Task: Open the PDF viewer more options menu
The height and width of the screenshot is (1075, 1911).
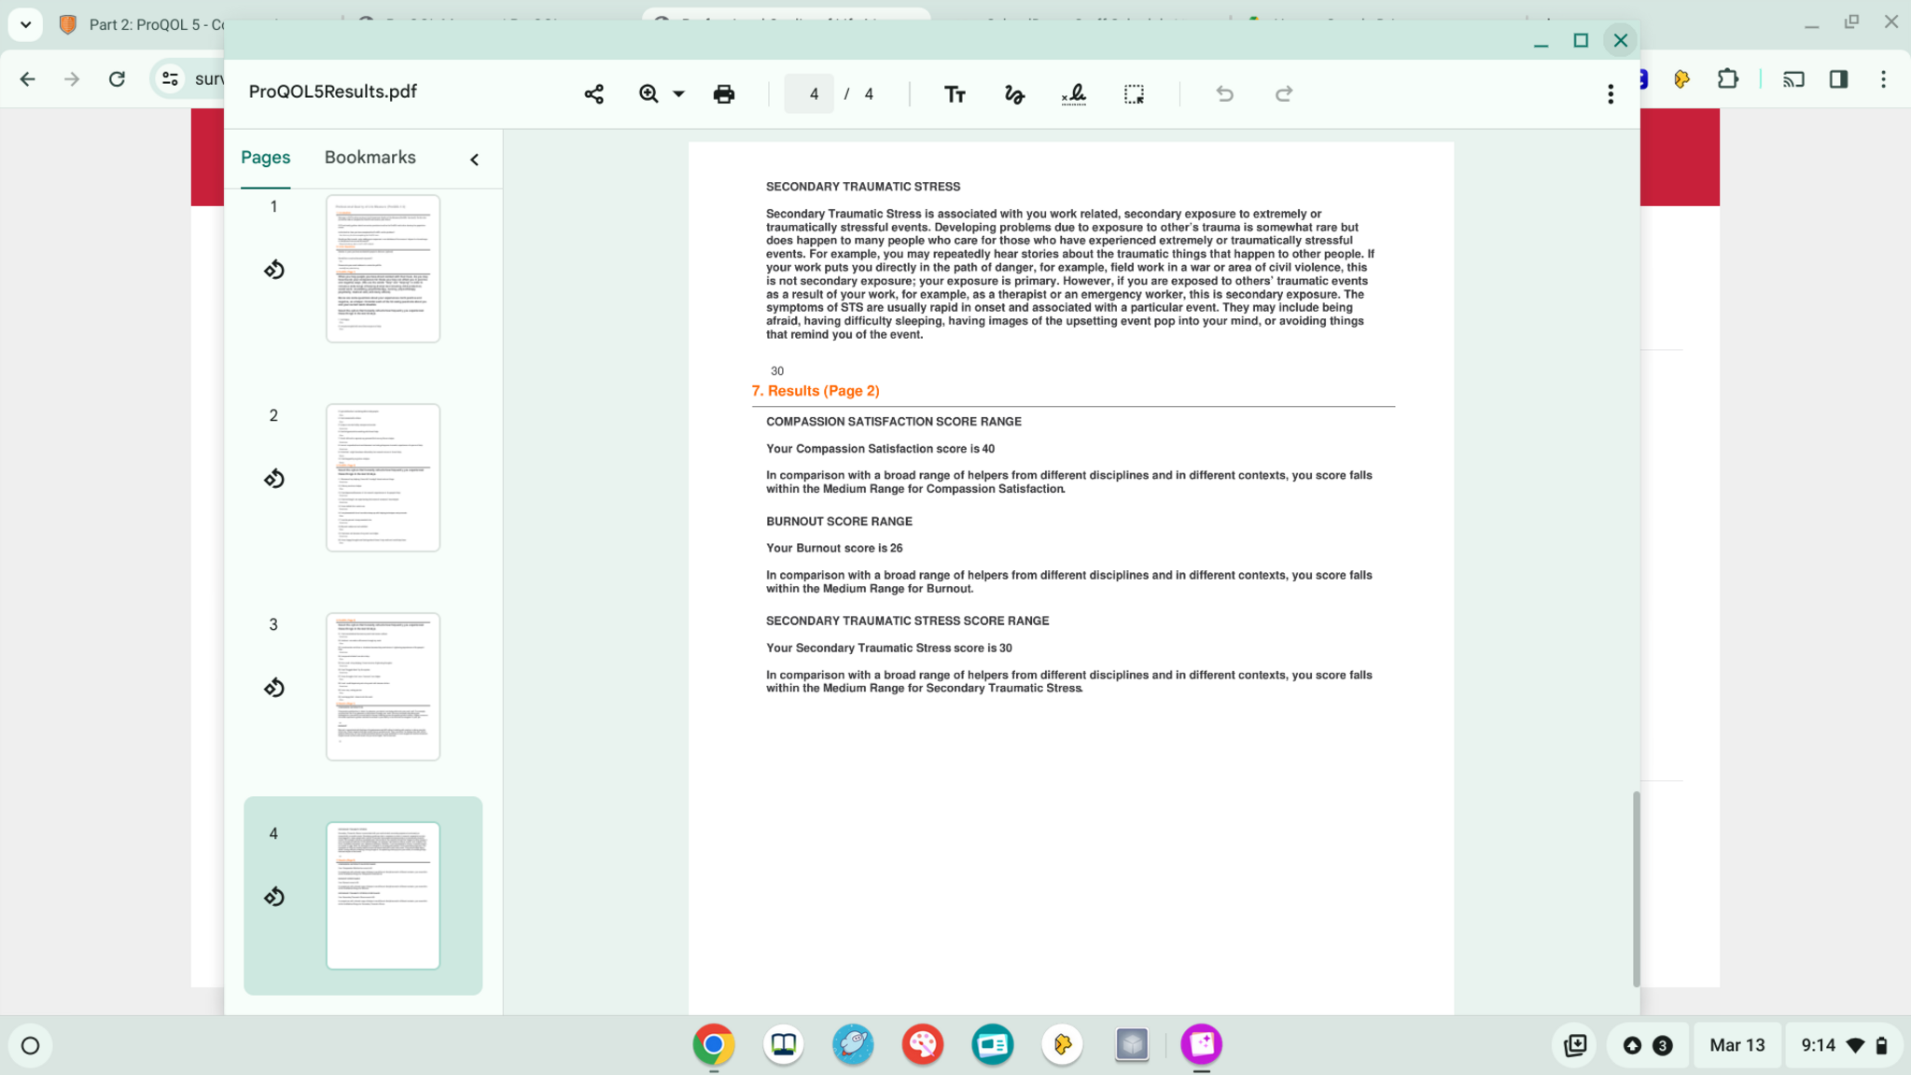Action: [1611, 94]
